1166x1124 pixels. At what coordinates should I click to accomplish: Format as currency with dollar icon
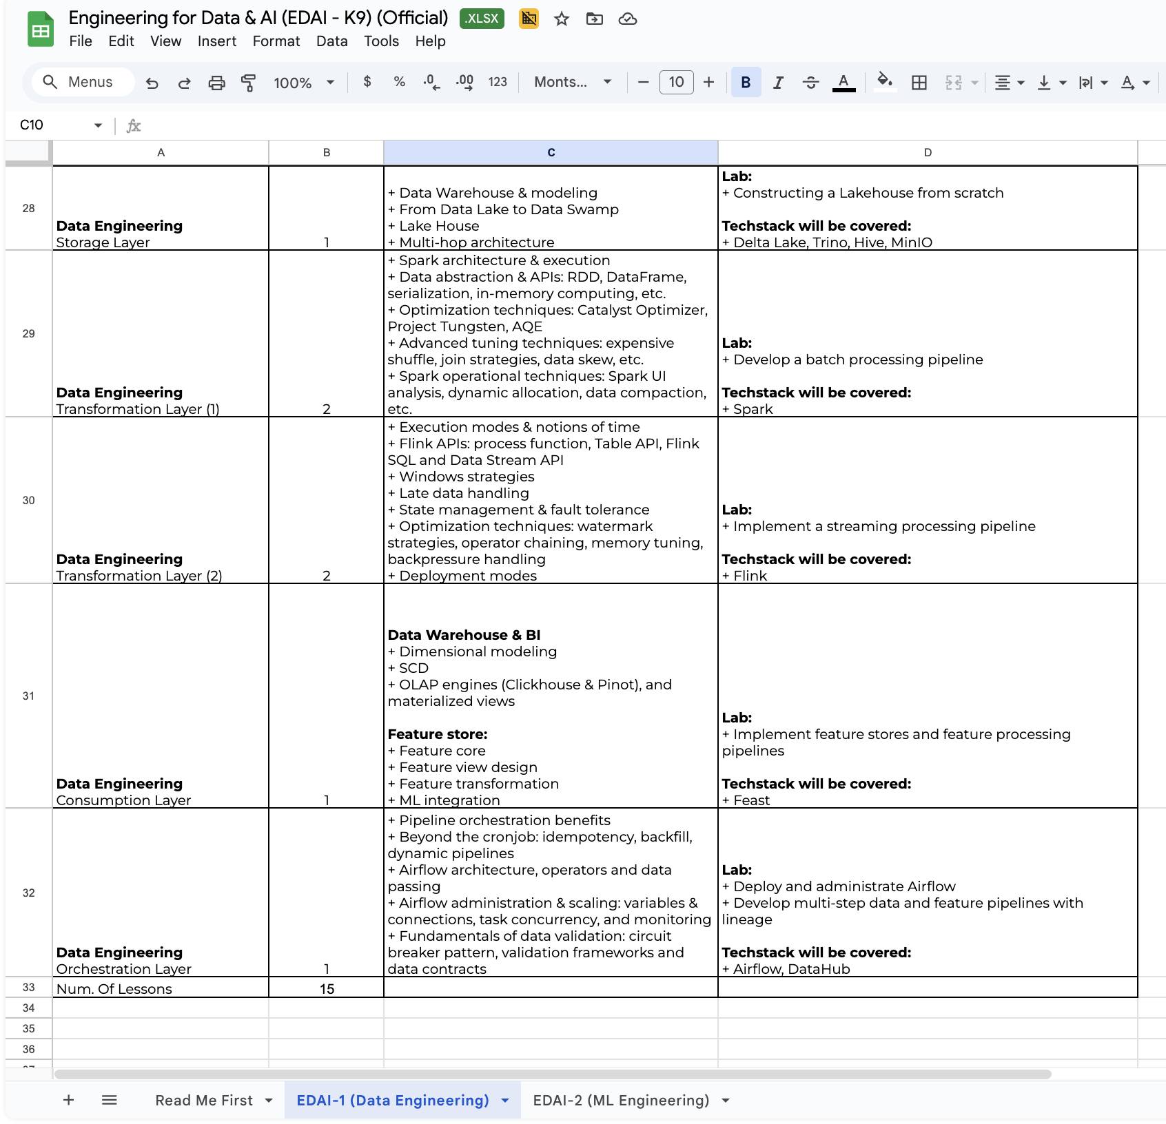click(x=367, y=82)
